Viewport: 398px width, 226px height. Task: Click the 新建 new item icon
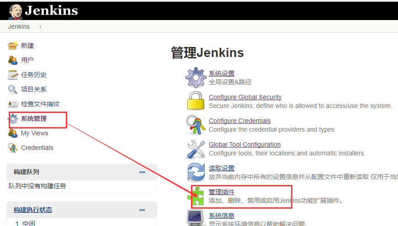click(13, 46)
